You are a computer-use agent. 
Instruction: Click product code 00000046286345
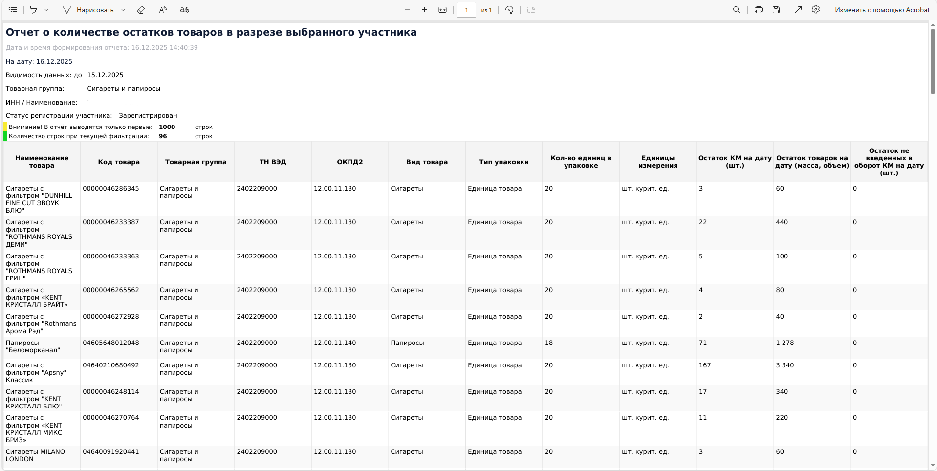(x=111, y=189)
